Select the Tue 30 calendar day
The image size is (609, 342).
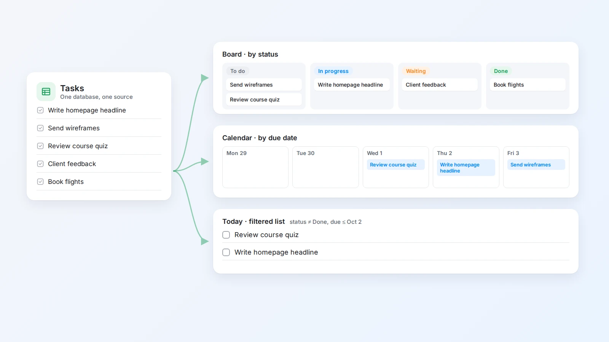click(x=325, y=167)
